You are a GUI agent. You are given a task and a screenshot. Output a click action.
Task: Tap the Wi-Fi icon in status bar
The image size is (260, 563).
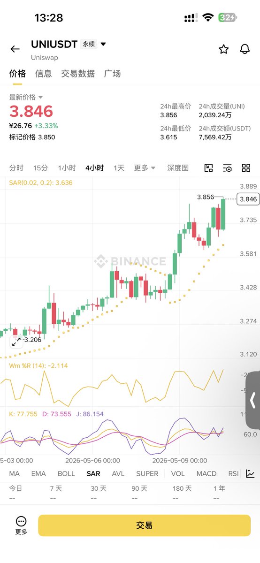pos(207,18)
